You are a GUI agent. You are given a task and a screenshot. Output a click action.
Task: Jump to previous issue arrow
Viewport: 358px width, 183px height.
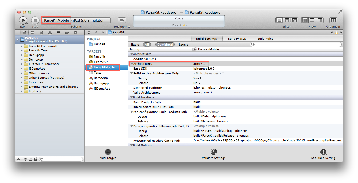coord(332,32)
